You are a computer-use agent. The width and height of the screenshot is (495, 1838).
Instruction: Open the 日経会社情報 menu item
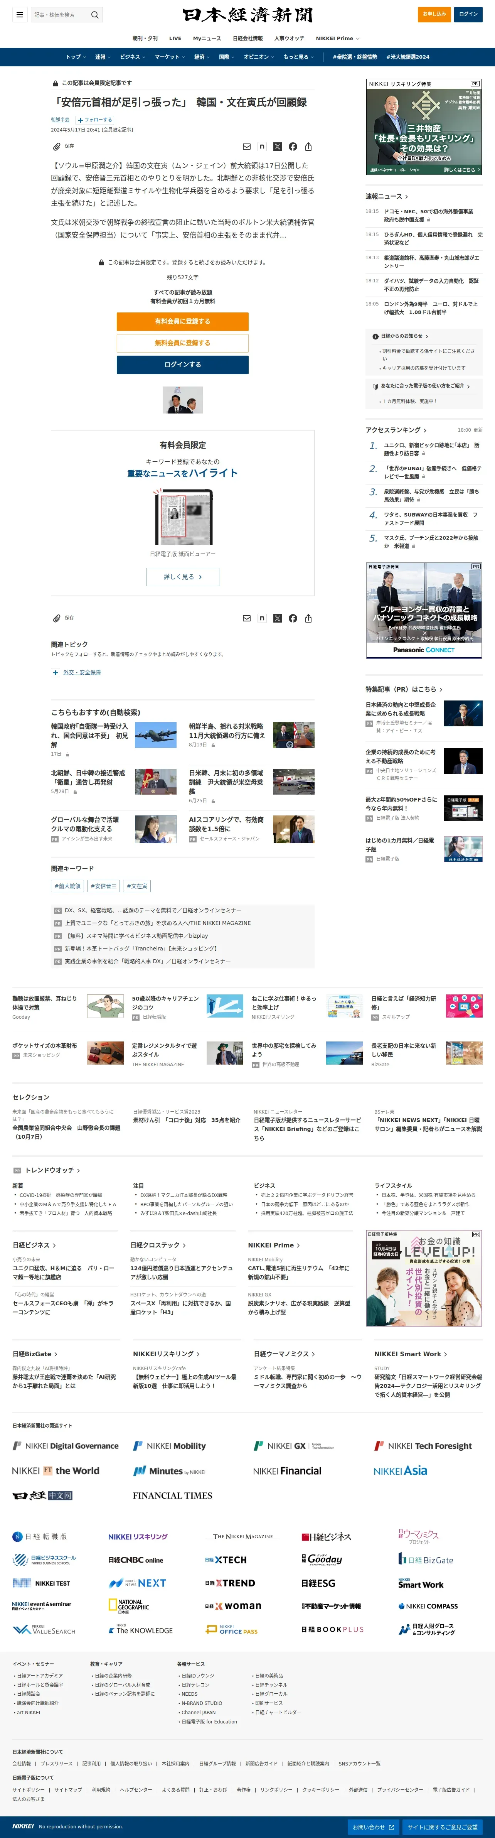(x=247, y=39)
